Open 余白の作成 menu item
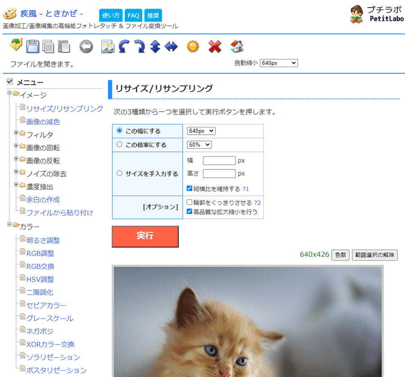 (43, 200)
